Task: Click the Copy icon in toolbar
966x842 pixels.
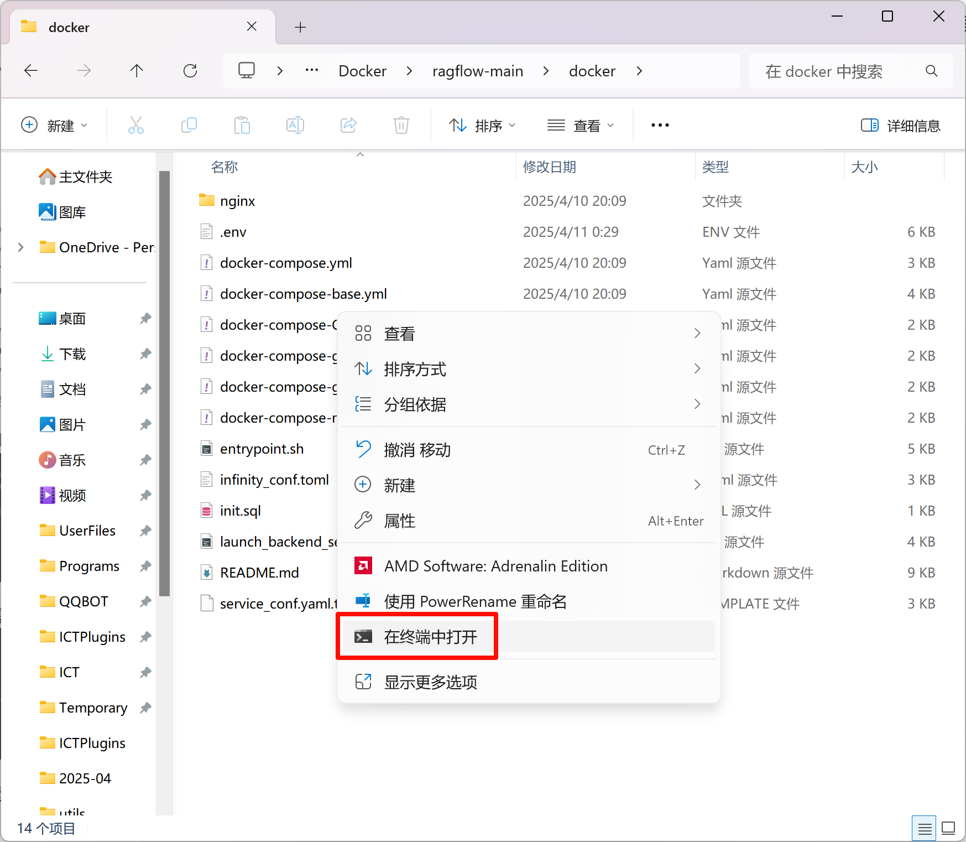Action: [x=189, y=126]
